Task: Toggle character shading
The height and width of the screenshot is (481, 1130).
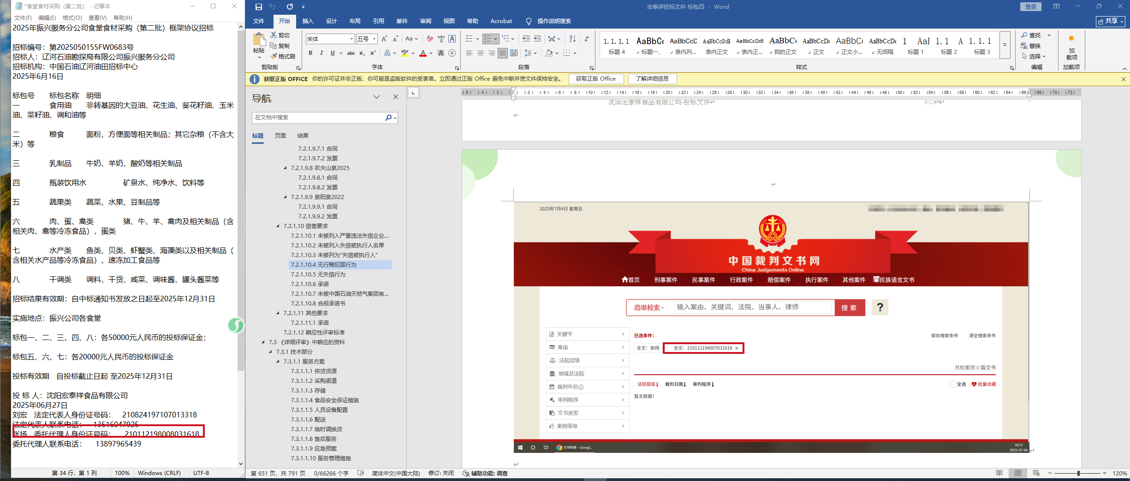Action: (x=441, y=53)
